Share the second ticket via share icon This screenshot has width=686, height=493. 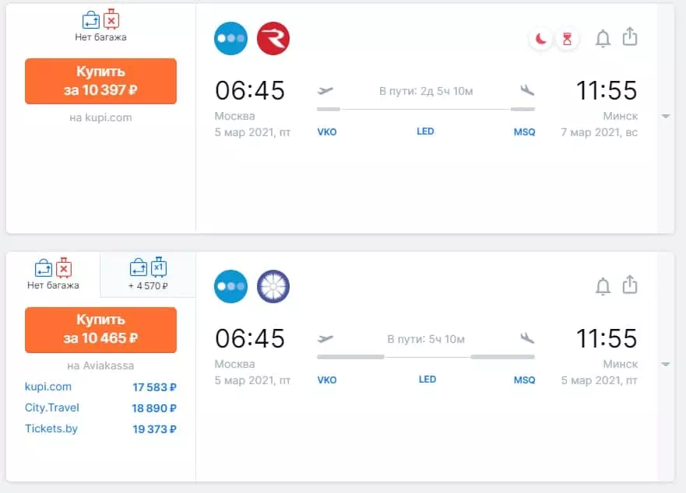click(630, 285)
